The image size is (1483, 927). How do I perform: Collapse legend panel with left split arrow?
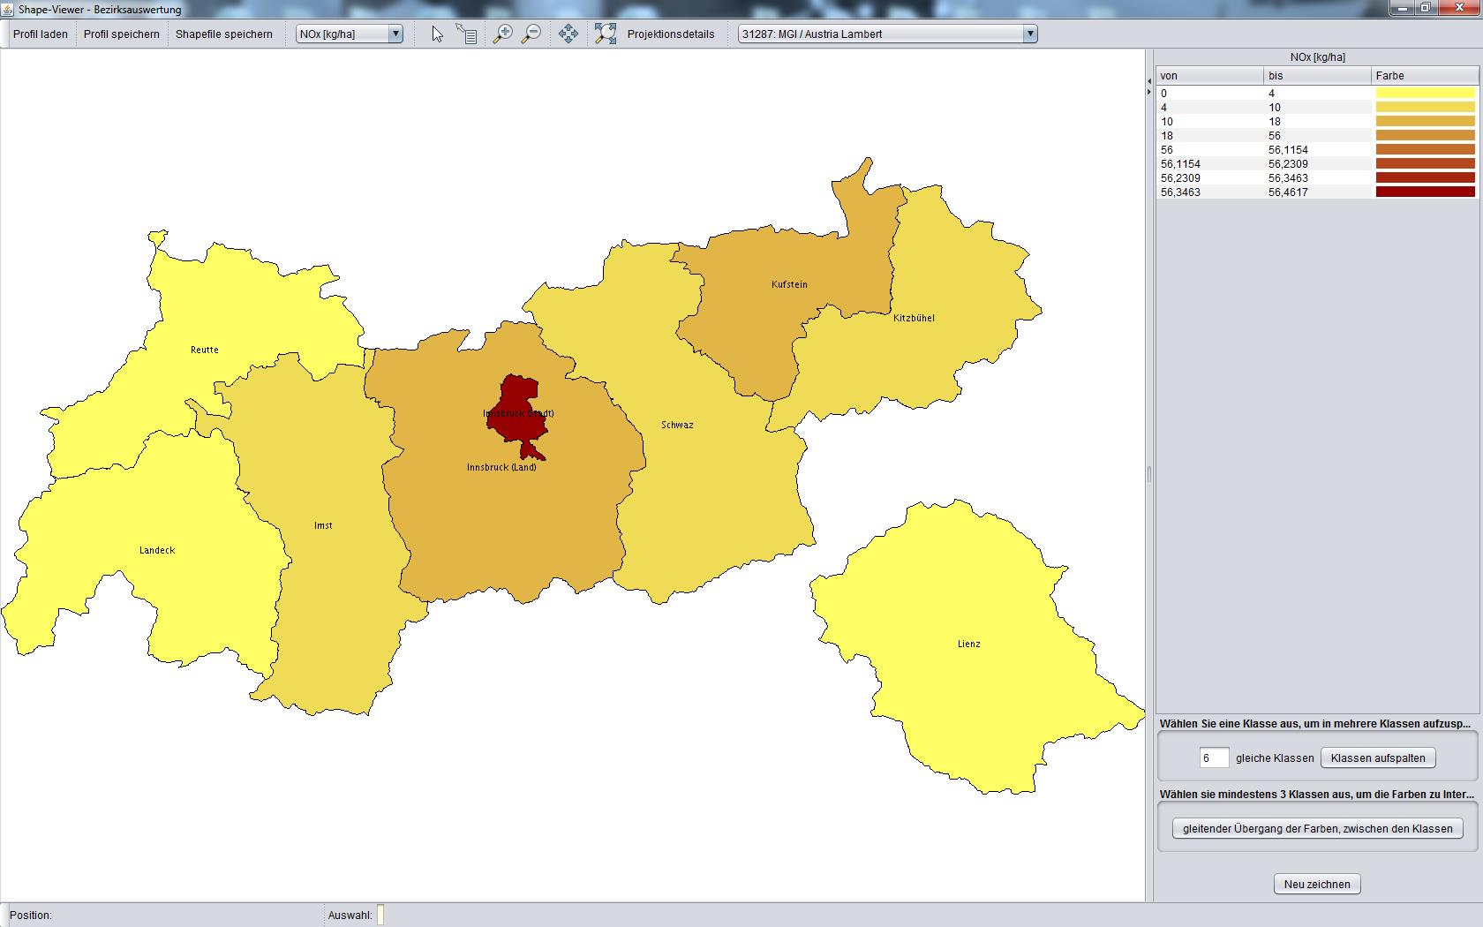click(x=1149, y=81)
